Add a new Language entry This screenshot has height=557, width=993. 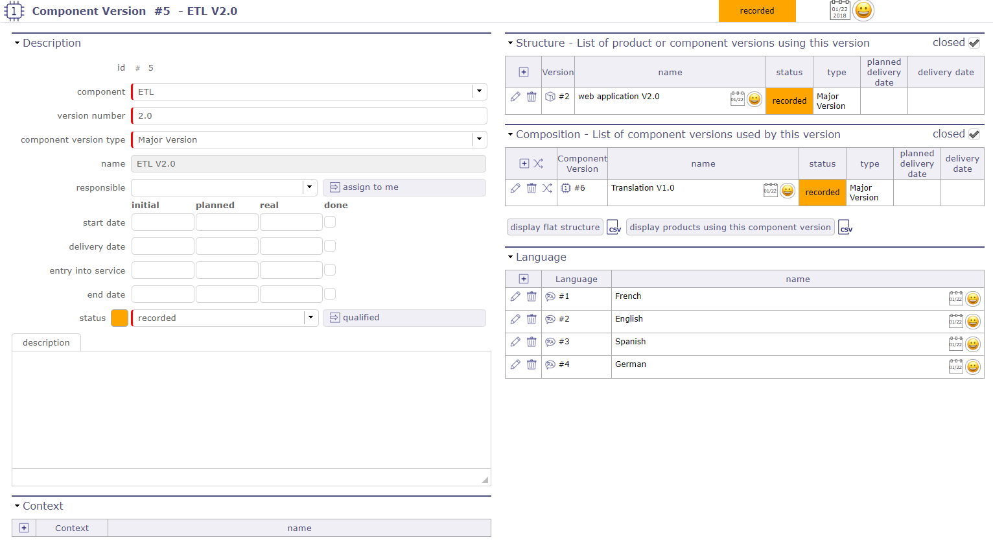(524, 278)
